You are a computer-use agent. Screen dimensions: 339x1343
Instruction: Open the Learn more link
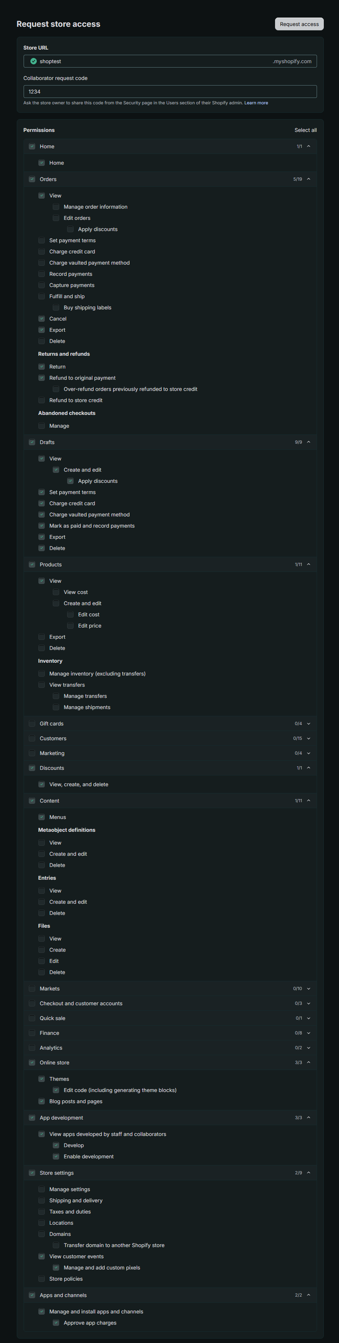(x=256, y=103)
